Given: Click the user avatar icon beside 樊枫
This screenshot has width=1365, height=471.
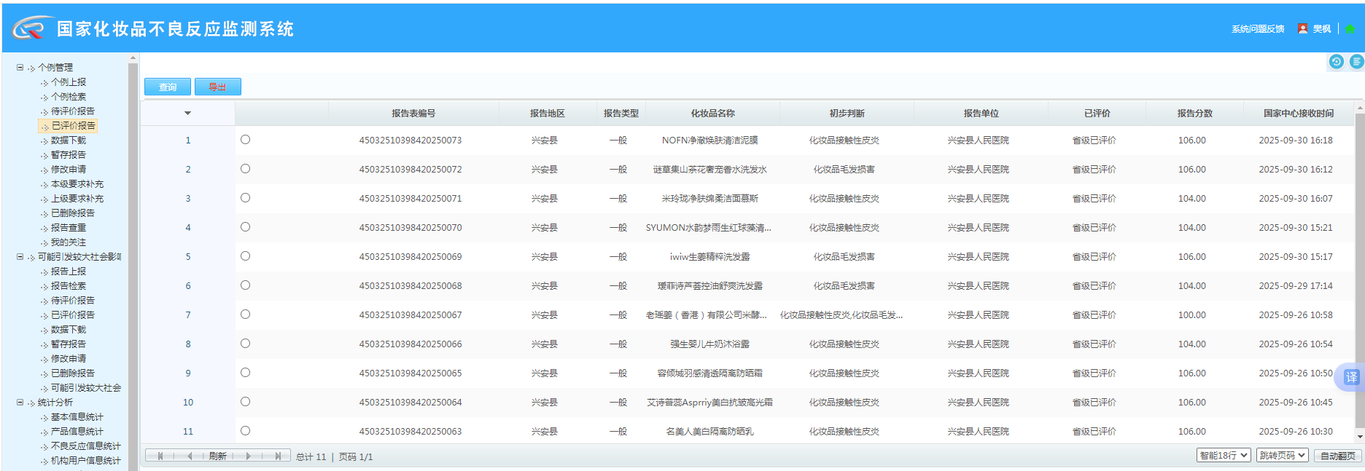Looking at the screenshot, I should click(1302, 29).
